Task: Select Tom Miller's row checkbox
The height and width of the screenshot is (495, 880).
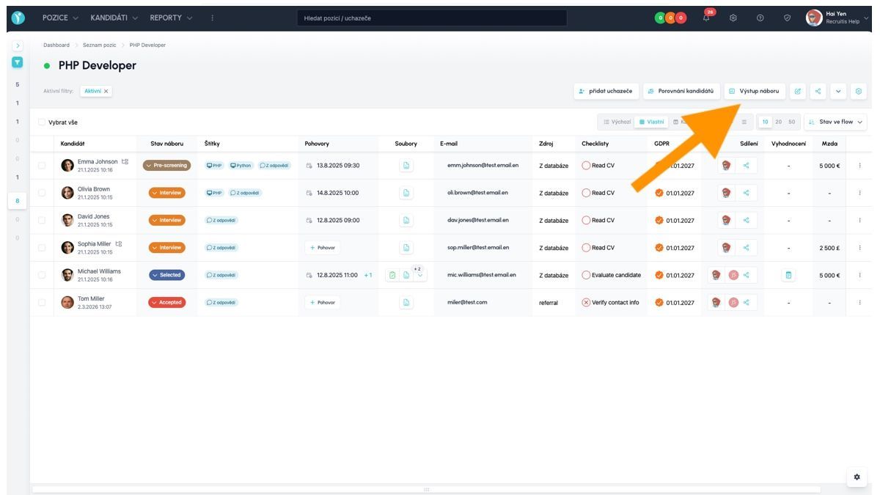Action: point(42,302)
